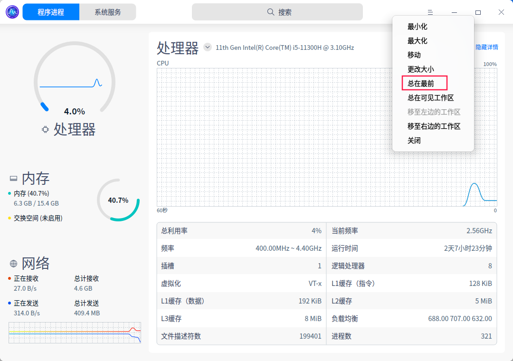Click the L1缓存（指令） 128 KiB value
The image size is (513, 361).
(480, 284)
